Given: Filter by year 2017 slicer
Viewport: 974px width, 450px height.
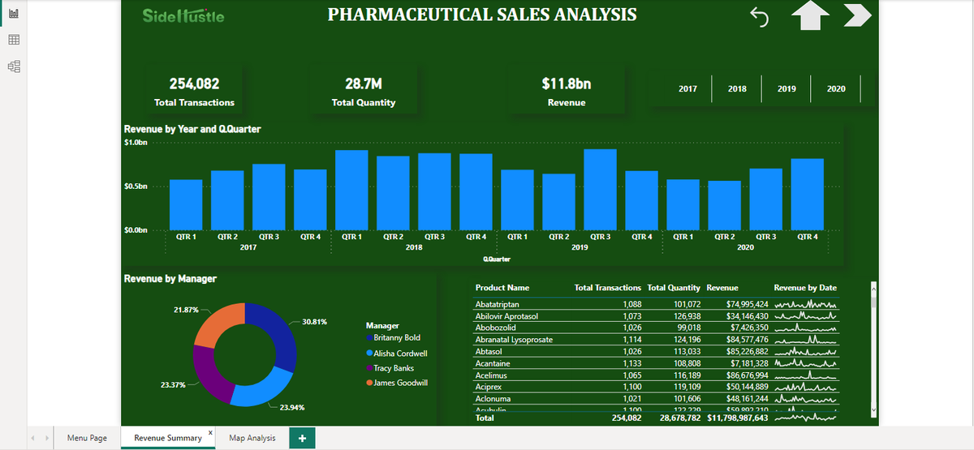Looking at the screenshot, I should pos(687,88).
